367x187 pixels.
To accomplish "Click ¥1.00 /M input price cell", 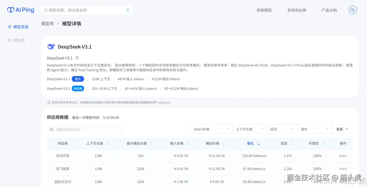I will click(x=181, y=182).
